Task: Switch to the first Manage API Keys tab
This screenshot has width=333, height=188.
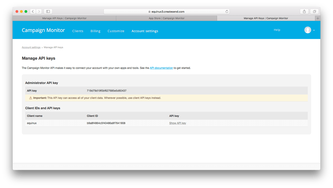Action: (64, 18)
